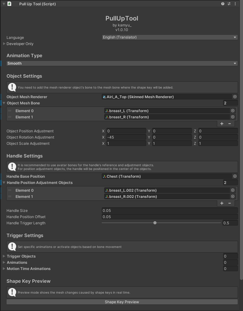Click the Handle Size label
Viewport: 243px width, 311px height.
17,211
